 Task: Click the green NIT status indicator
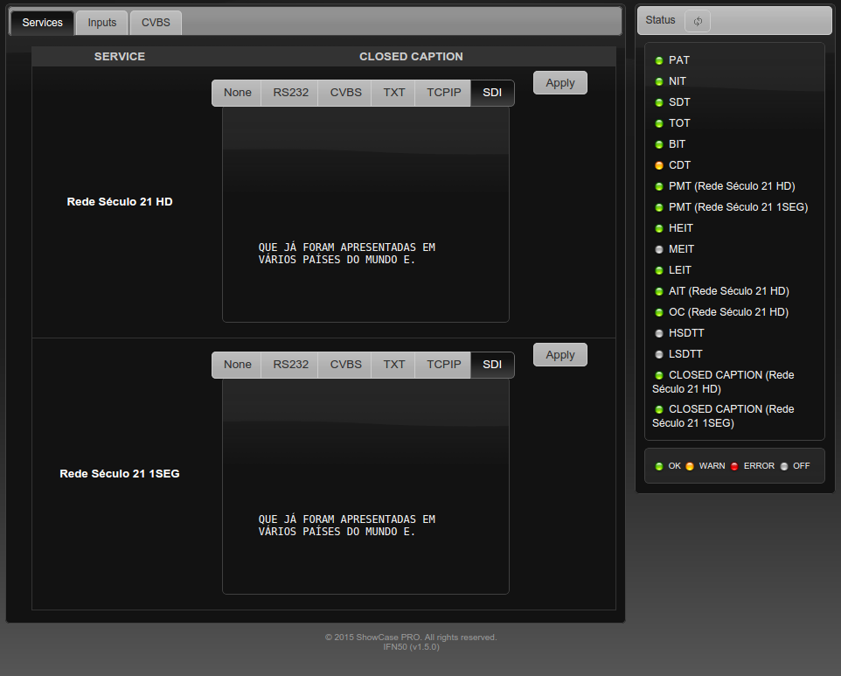click(x=659, y=81)
